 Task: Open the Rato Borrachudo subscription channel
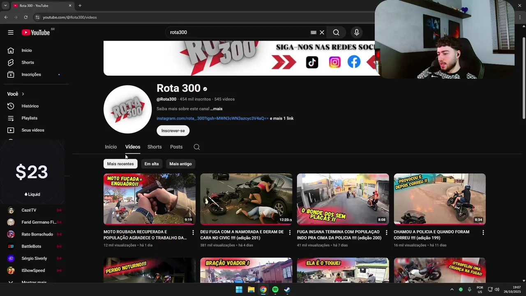click(x=35, y=234)
